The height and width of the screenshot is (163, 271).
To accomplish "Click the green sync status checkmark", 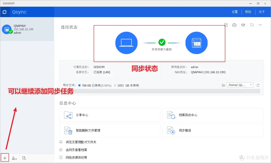I will coord(162,42).
